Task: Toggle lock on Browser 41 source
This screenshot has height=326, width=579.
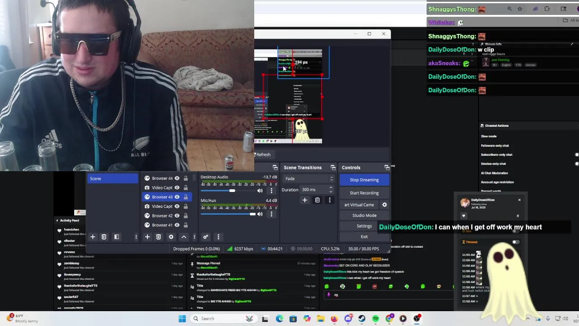Action: pyautogui.click(x=185, y=225)
